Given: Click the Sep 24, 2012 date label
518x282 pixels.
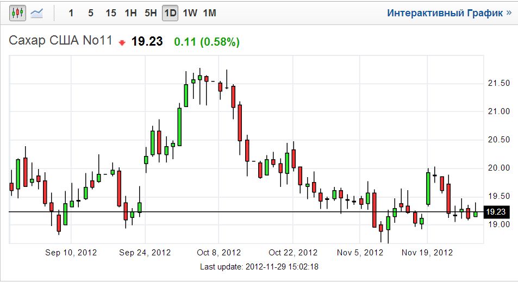Looking at the screenshot, I should click(x=145, y=253).
